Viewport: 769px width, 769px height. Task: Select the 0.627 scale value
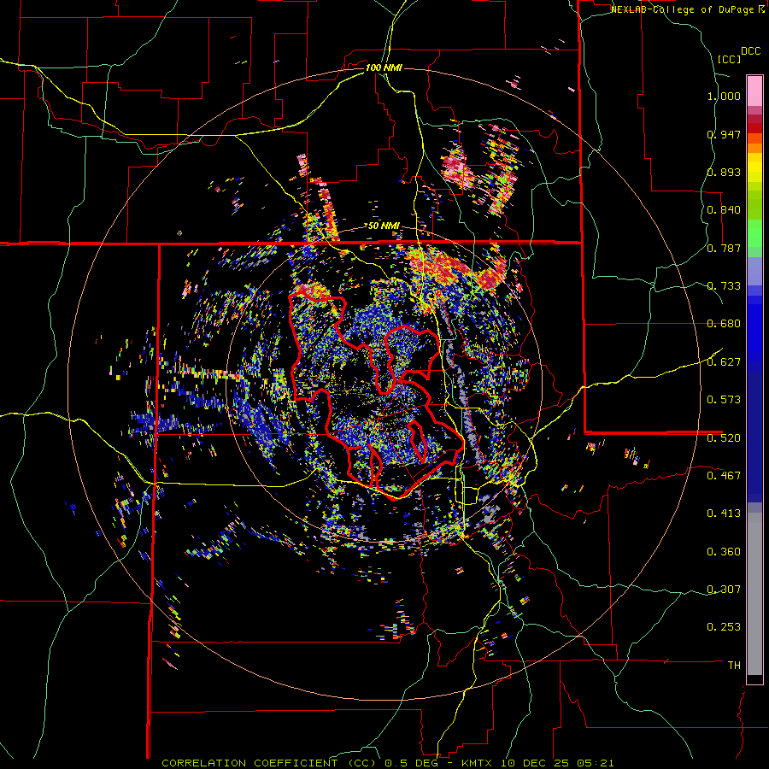[724, 362]
